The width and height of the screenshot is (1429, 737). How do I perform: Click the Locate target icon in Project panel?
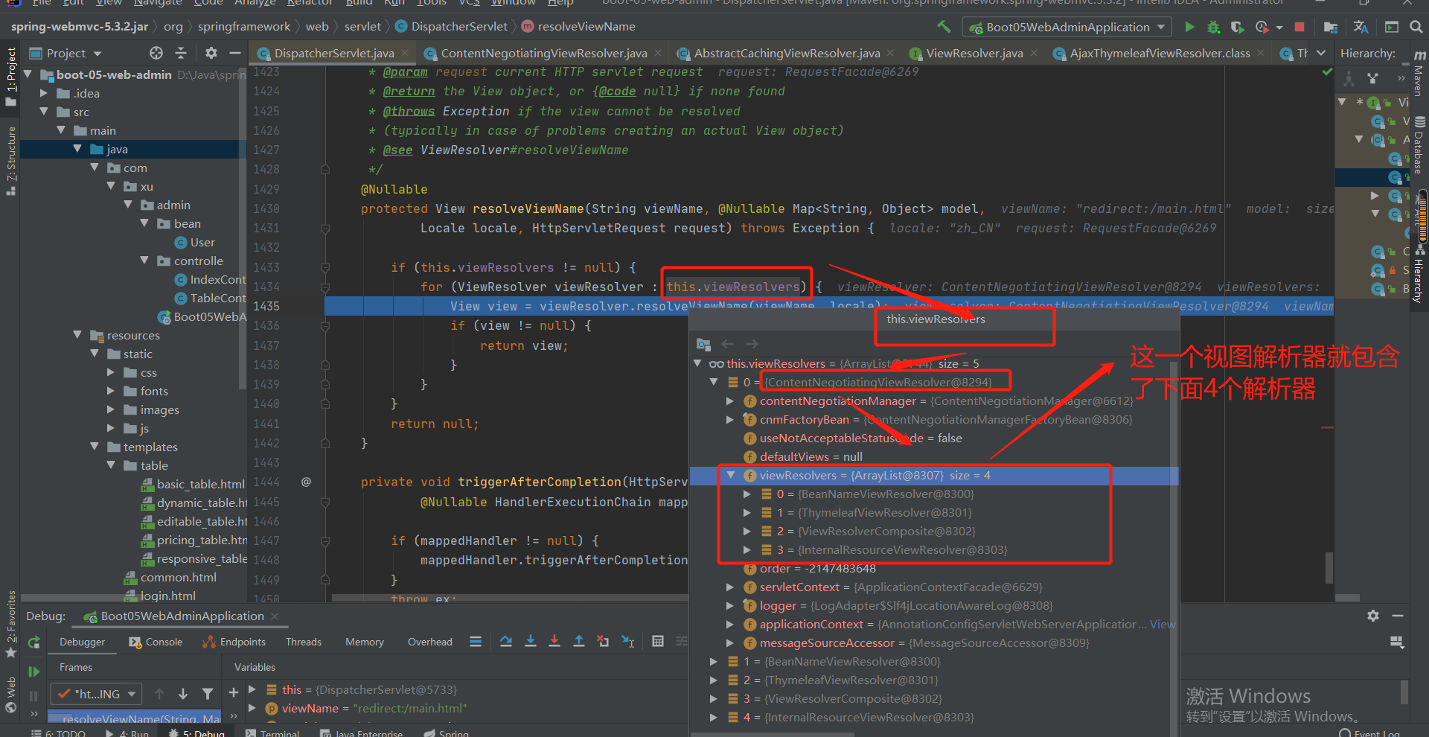[156, 53]
